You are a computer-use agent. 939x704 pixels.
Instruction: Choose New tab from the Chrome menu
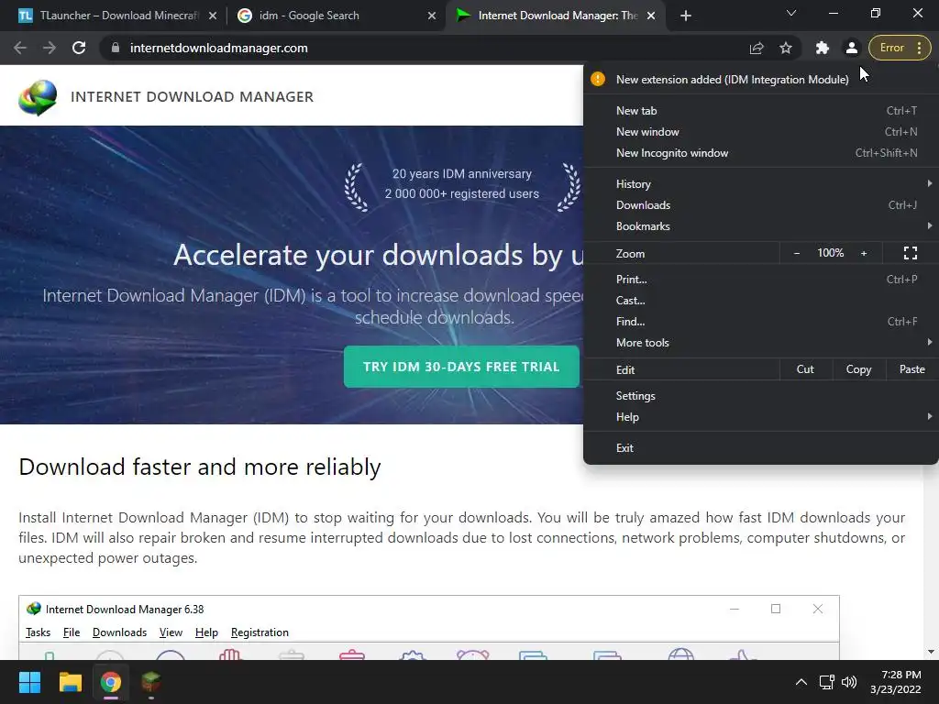click(x=760, y=111)
